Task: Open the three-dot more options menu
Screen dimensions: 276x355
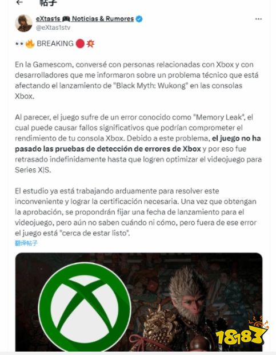Action: click(x=258, y=19)
